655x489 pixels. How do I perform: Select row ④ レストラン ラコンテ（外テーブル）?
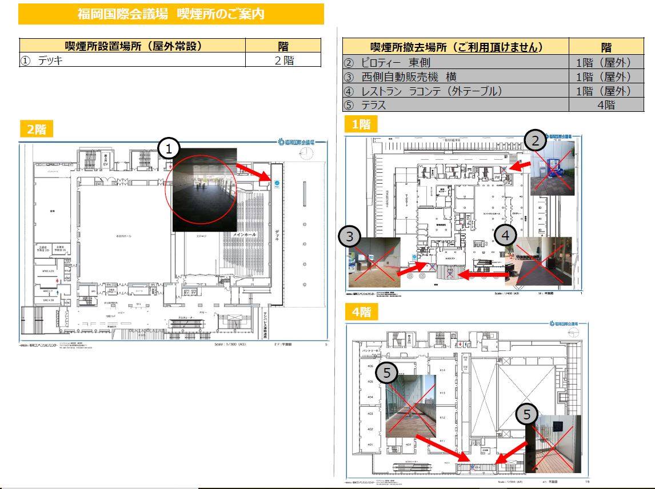[493, 91]
